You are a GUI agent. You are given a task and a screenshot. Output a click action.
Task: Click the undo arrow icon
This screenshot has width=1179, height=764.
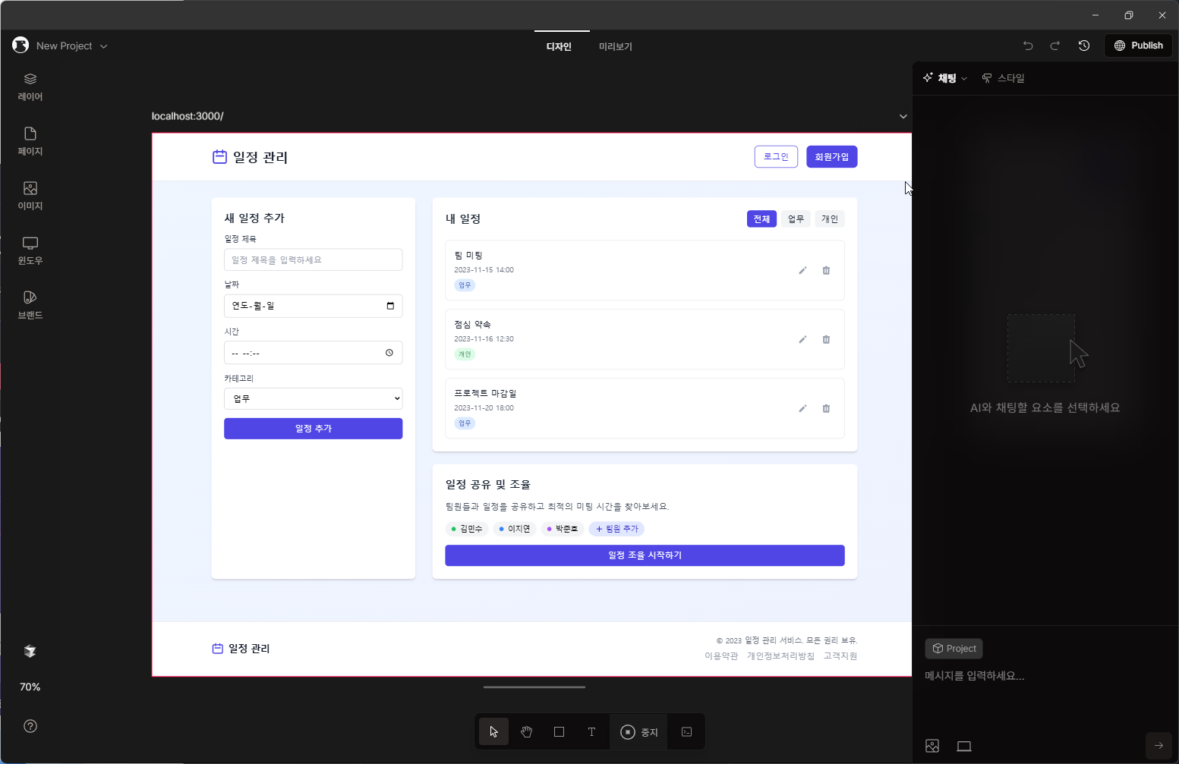pos(1028,46)
